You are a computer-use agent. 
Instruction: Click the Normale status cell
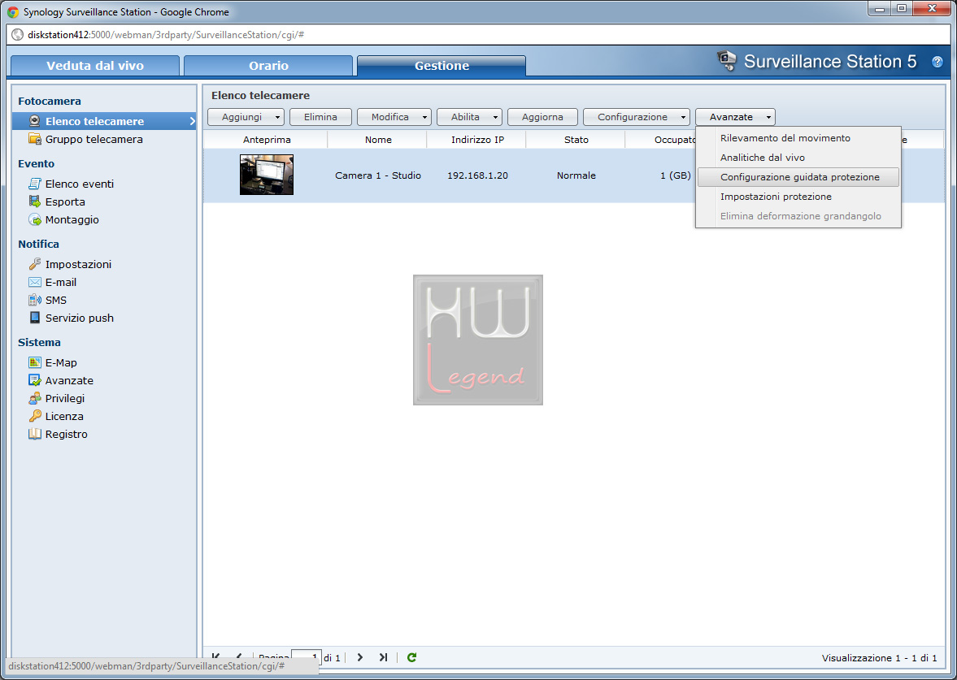coord(576,175)
